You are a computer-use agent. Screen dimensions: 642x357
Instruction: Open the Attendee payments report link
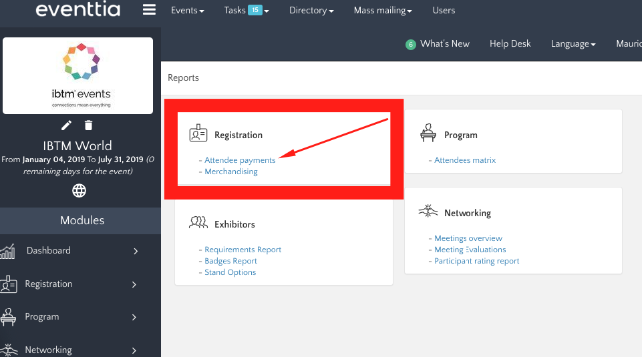(240, 160)
